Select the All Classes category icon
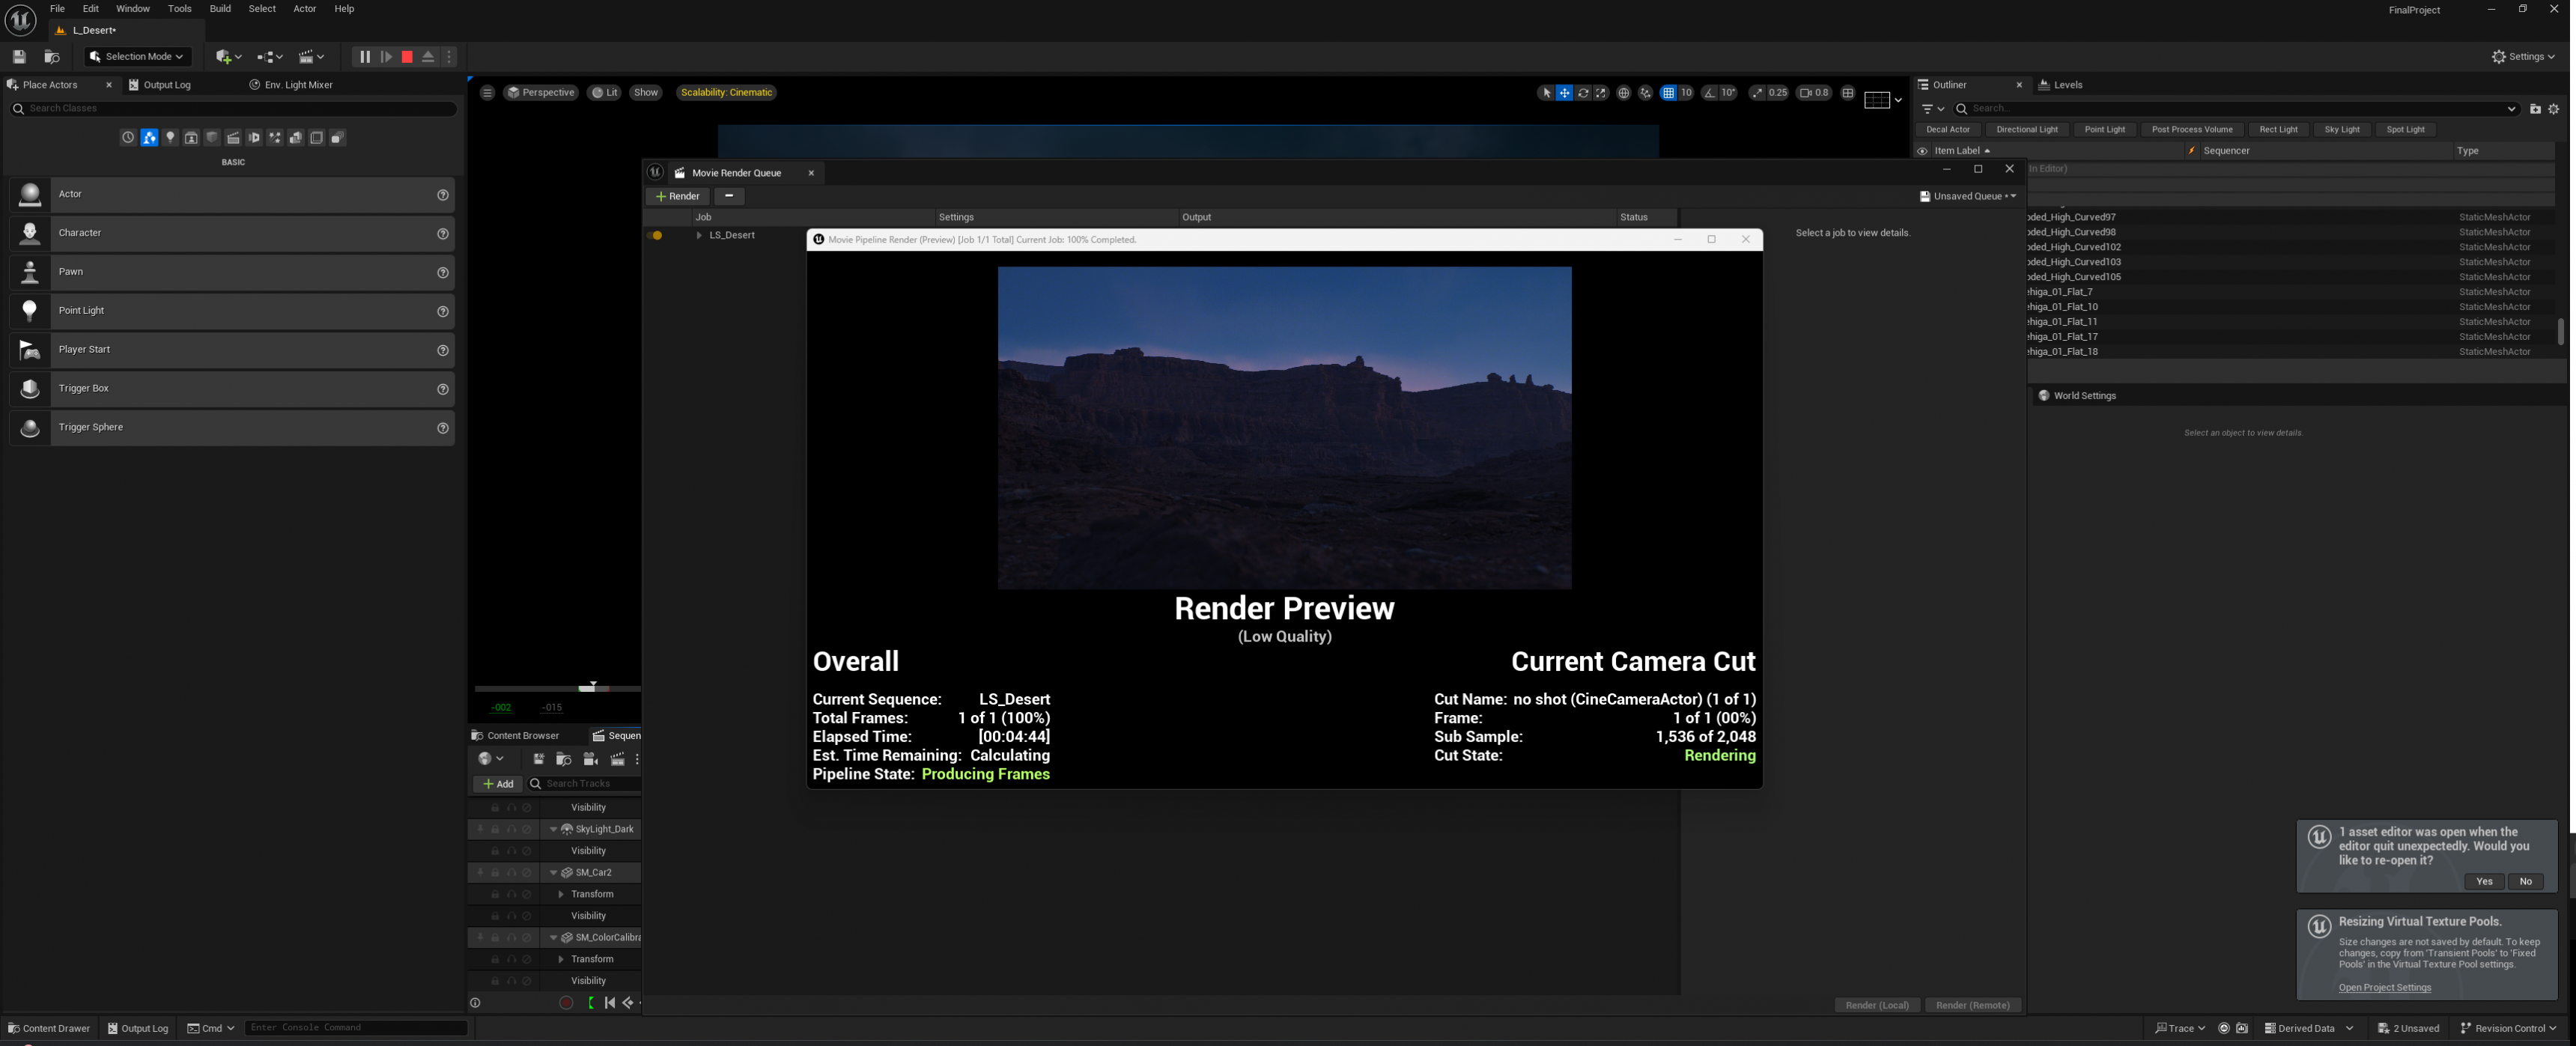 (x=338, y=138)
